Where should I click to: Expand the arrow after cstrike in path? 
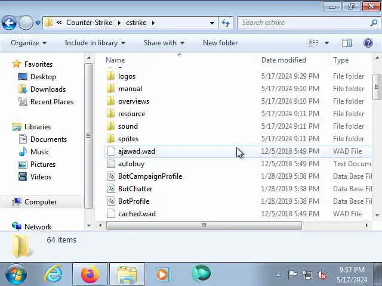pyautogui.click(x=153, y=23)
